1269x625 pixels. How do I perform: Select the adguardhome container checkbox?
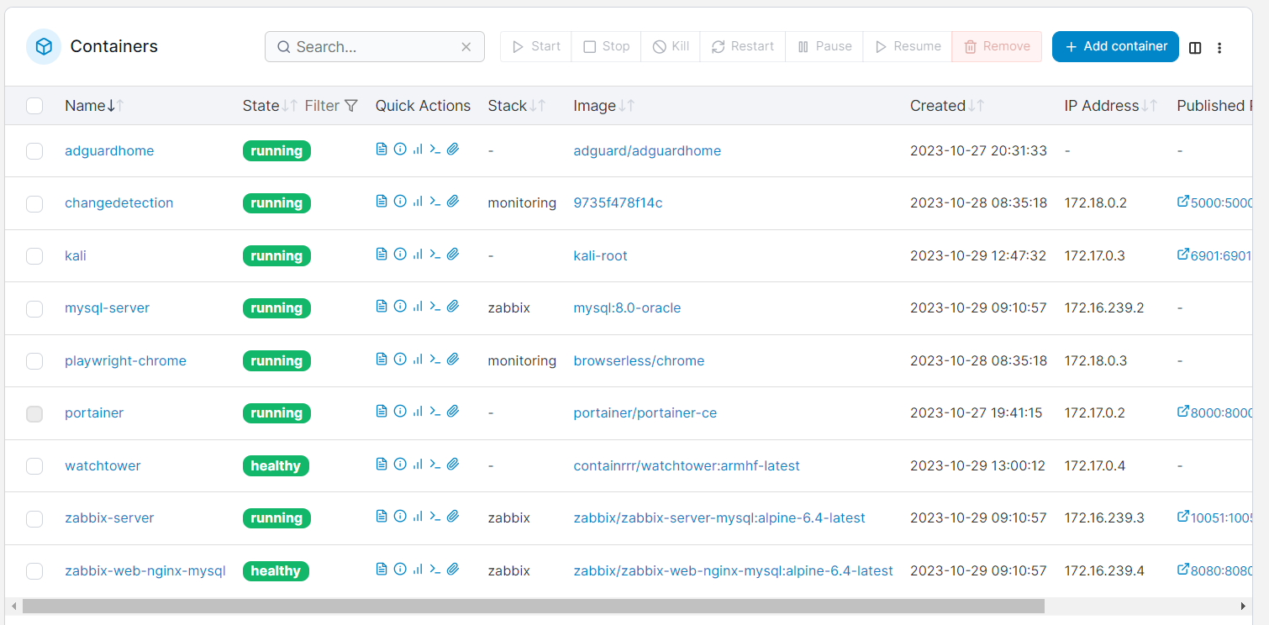coord(34,151)
